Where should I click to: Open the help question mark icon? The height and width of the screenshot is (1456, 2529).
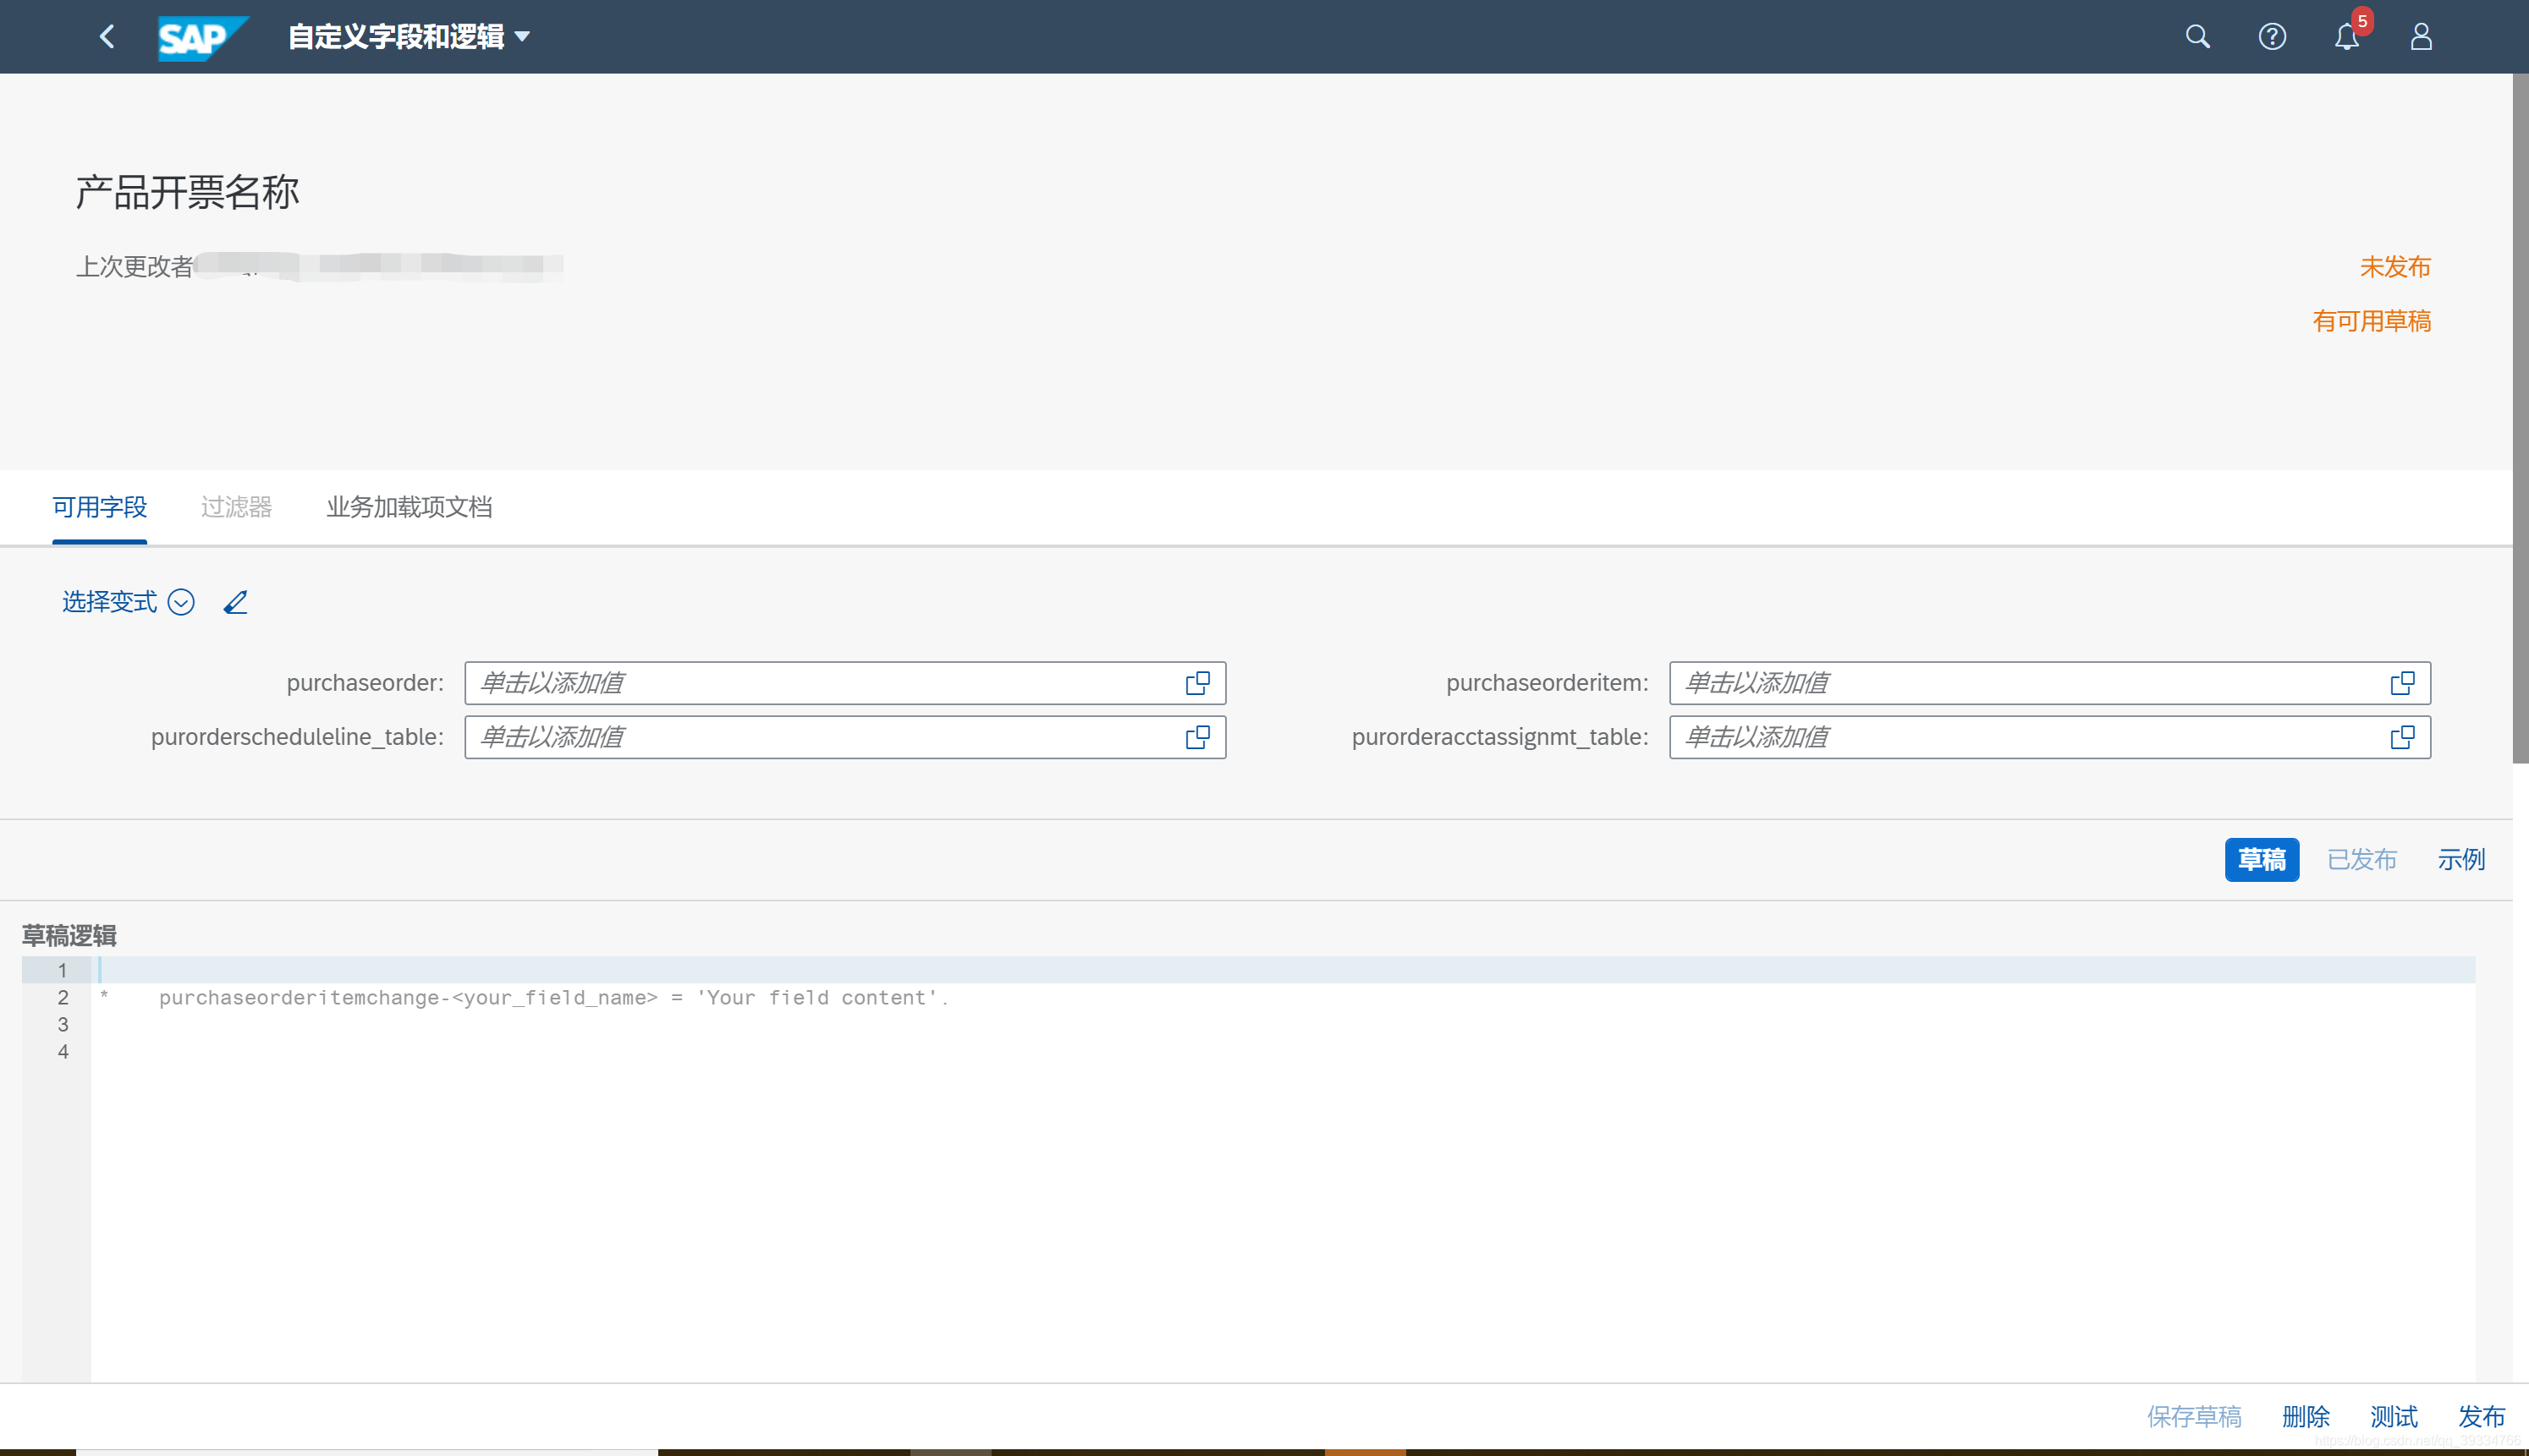pyautogui.click(x=2272, y=37)
